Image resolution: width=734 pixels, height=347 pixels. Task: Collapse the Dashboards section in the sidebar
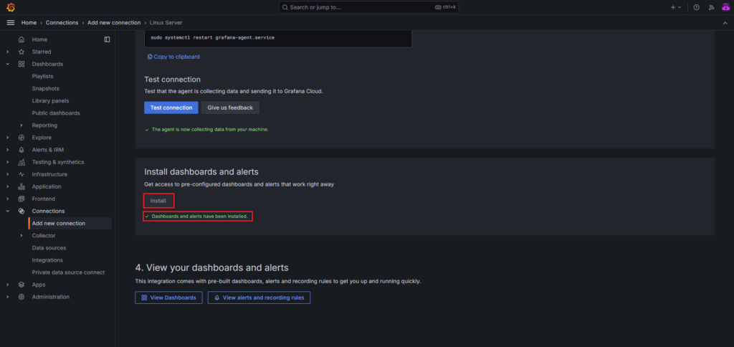coord(8,64)
